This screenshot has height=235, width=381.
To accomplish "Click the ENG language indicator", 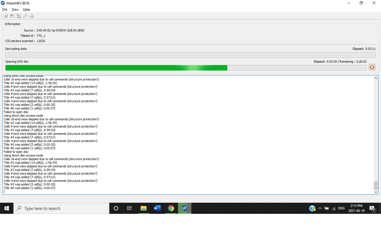I will [x=341, y=208].
